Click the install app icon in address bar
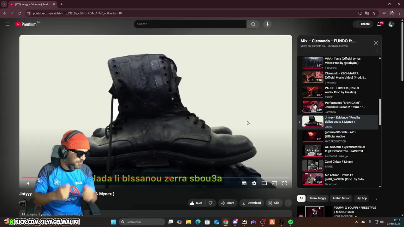 coord(360,13)
